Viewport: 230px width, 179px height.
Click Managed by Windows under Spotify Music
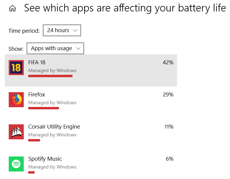point(52,167)
